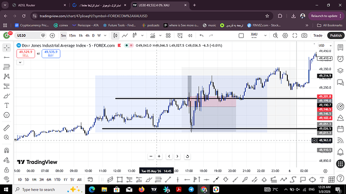Screen dimensions: 346x194
Task: Select the text tool in left sidebar
Action: (x=7, y=105)
